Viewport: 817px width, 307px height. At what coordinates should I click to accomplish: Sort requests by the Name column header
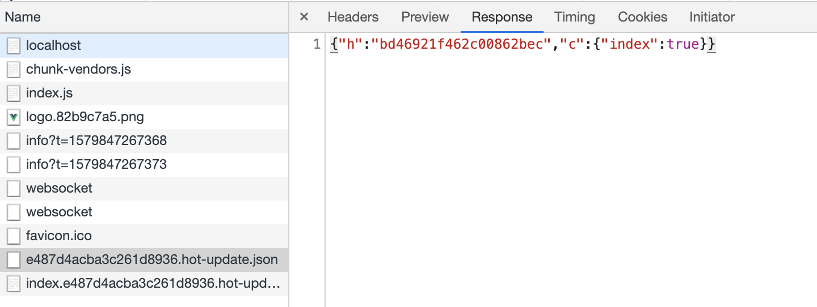[144, 17]
